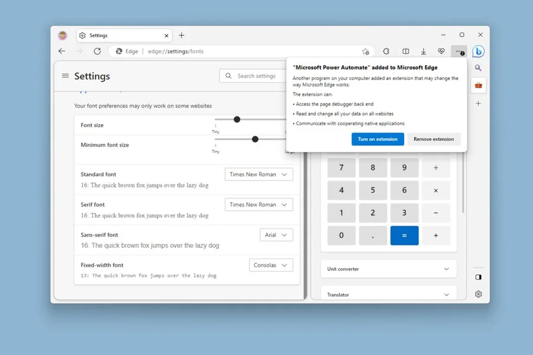Open the Bing Copilot sidebar icon
Image resolution: width=533 pixels, height=355 pixels.
click(x=479, y=51)
